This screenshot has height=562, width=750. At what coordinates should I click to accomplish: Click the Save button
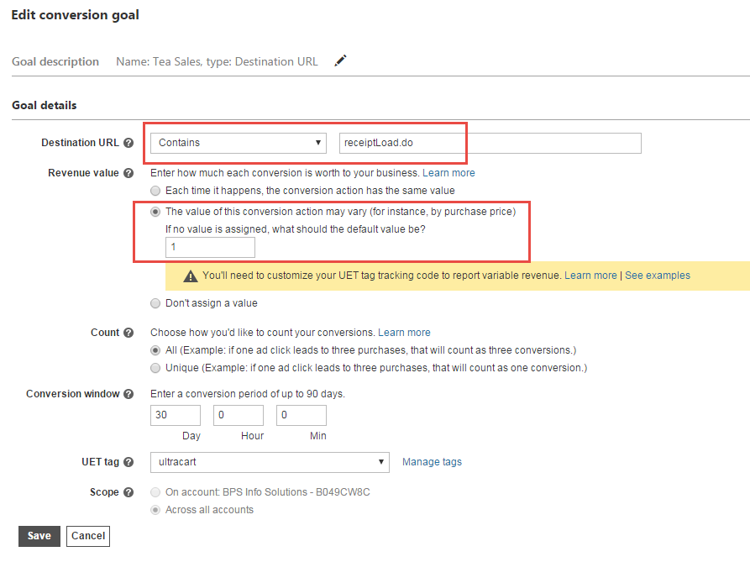point(39,536)
